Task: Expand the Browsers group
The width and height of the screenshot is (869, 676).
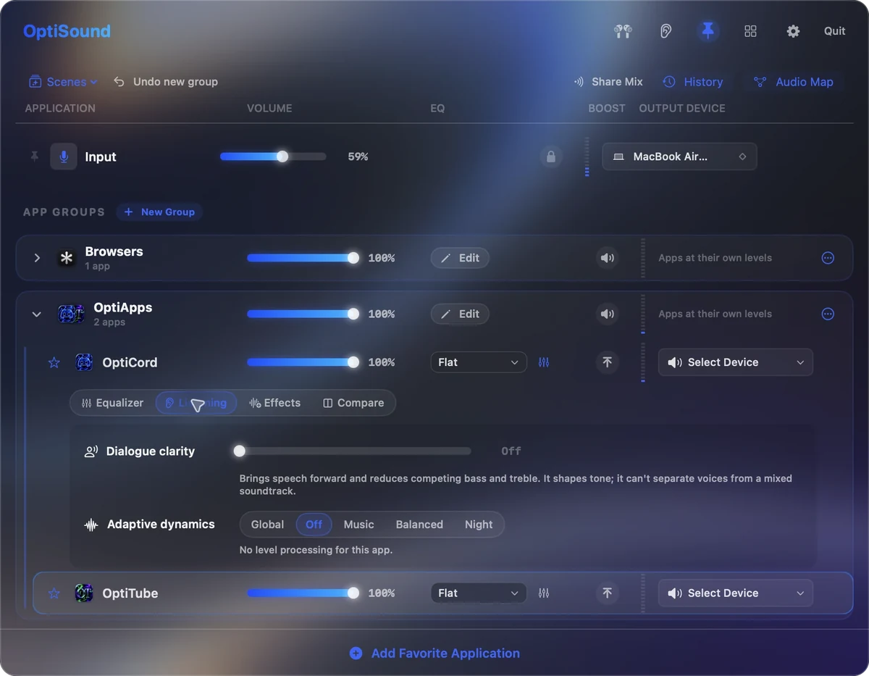Action: [x=37, y=258]
